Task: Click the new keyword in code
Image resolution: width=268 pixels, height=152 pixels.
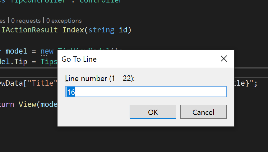Action: (x=47, y=51)
